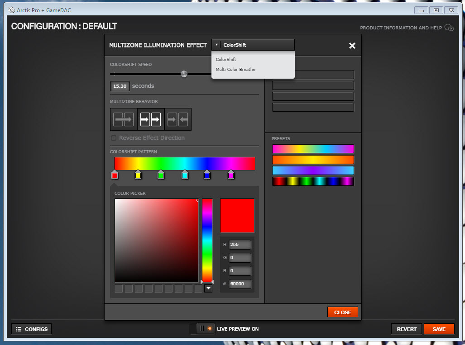
Task: Click the CLOSE button
Action: (342, 312)
